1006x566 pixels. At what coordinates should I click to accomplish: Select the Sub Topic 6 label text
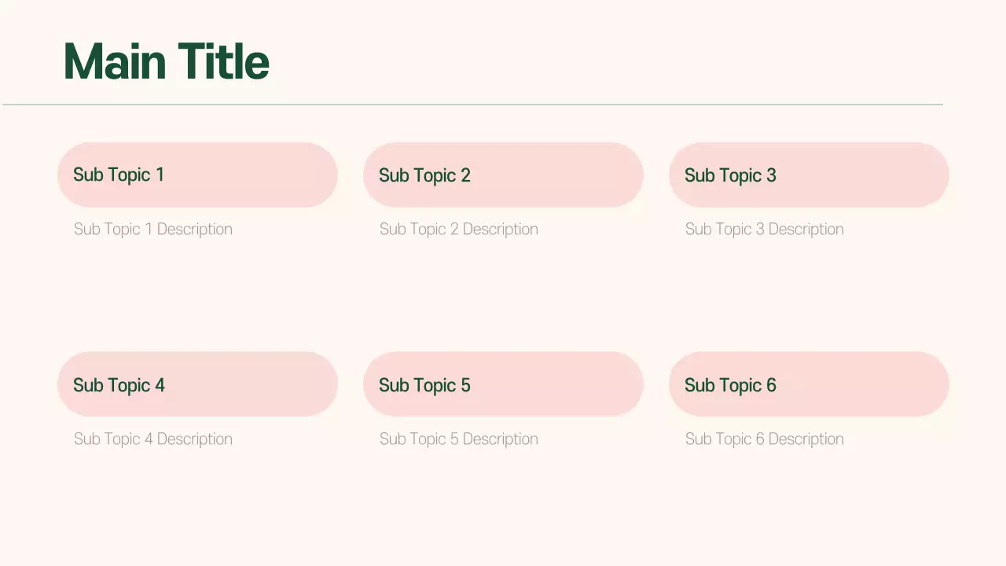(730, 385)
